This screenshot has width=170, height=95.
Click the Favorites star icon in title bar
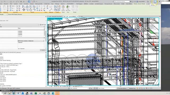click(135, 2)
